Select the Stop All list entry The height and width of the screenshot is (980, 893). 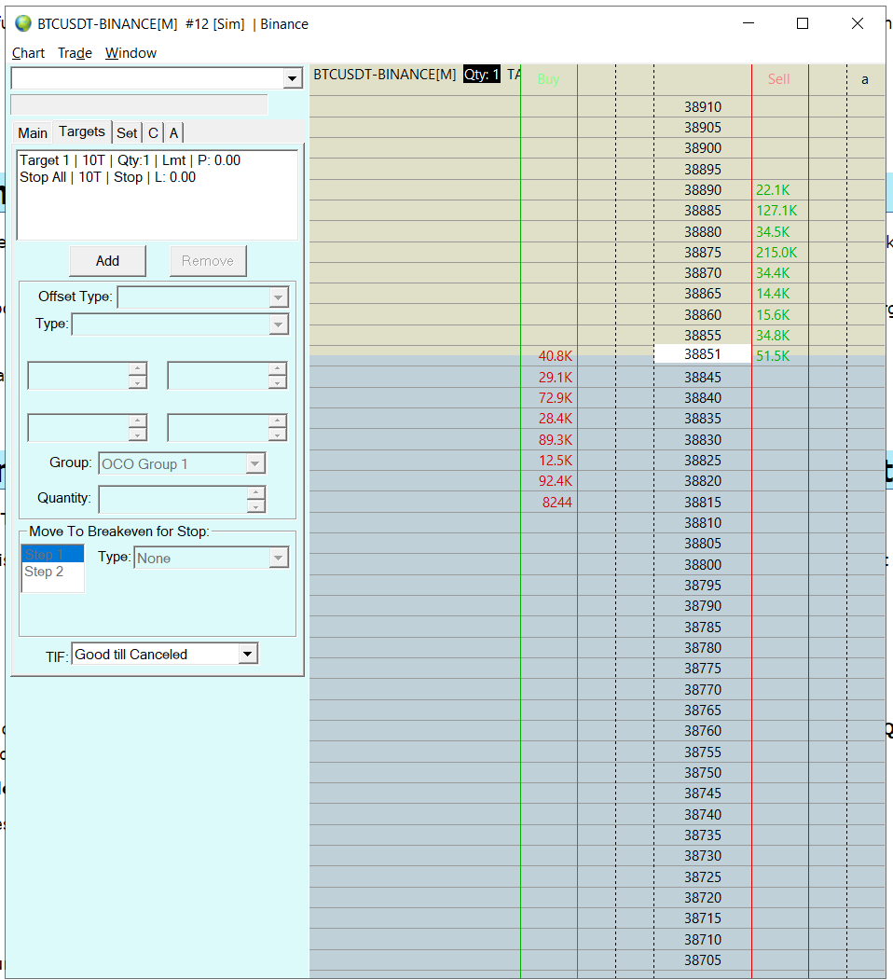tap(107, 177)
